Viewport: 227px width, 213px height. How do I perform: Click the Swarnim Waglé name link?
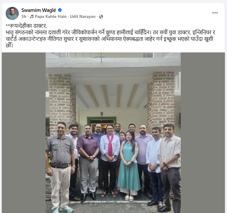click(x=39, y=10)
